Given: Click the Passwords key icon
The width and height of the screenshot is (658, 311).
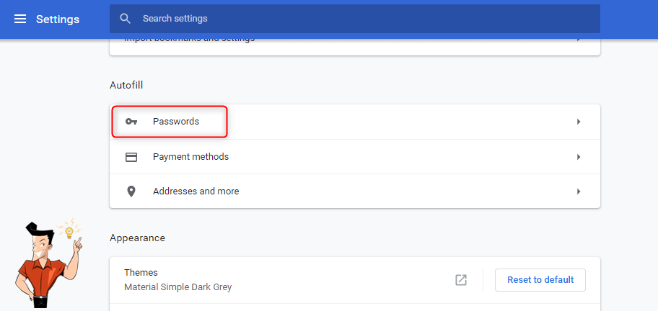Looking at the screenshot, I should (x=131, y=122).
